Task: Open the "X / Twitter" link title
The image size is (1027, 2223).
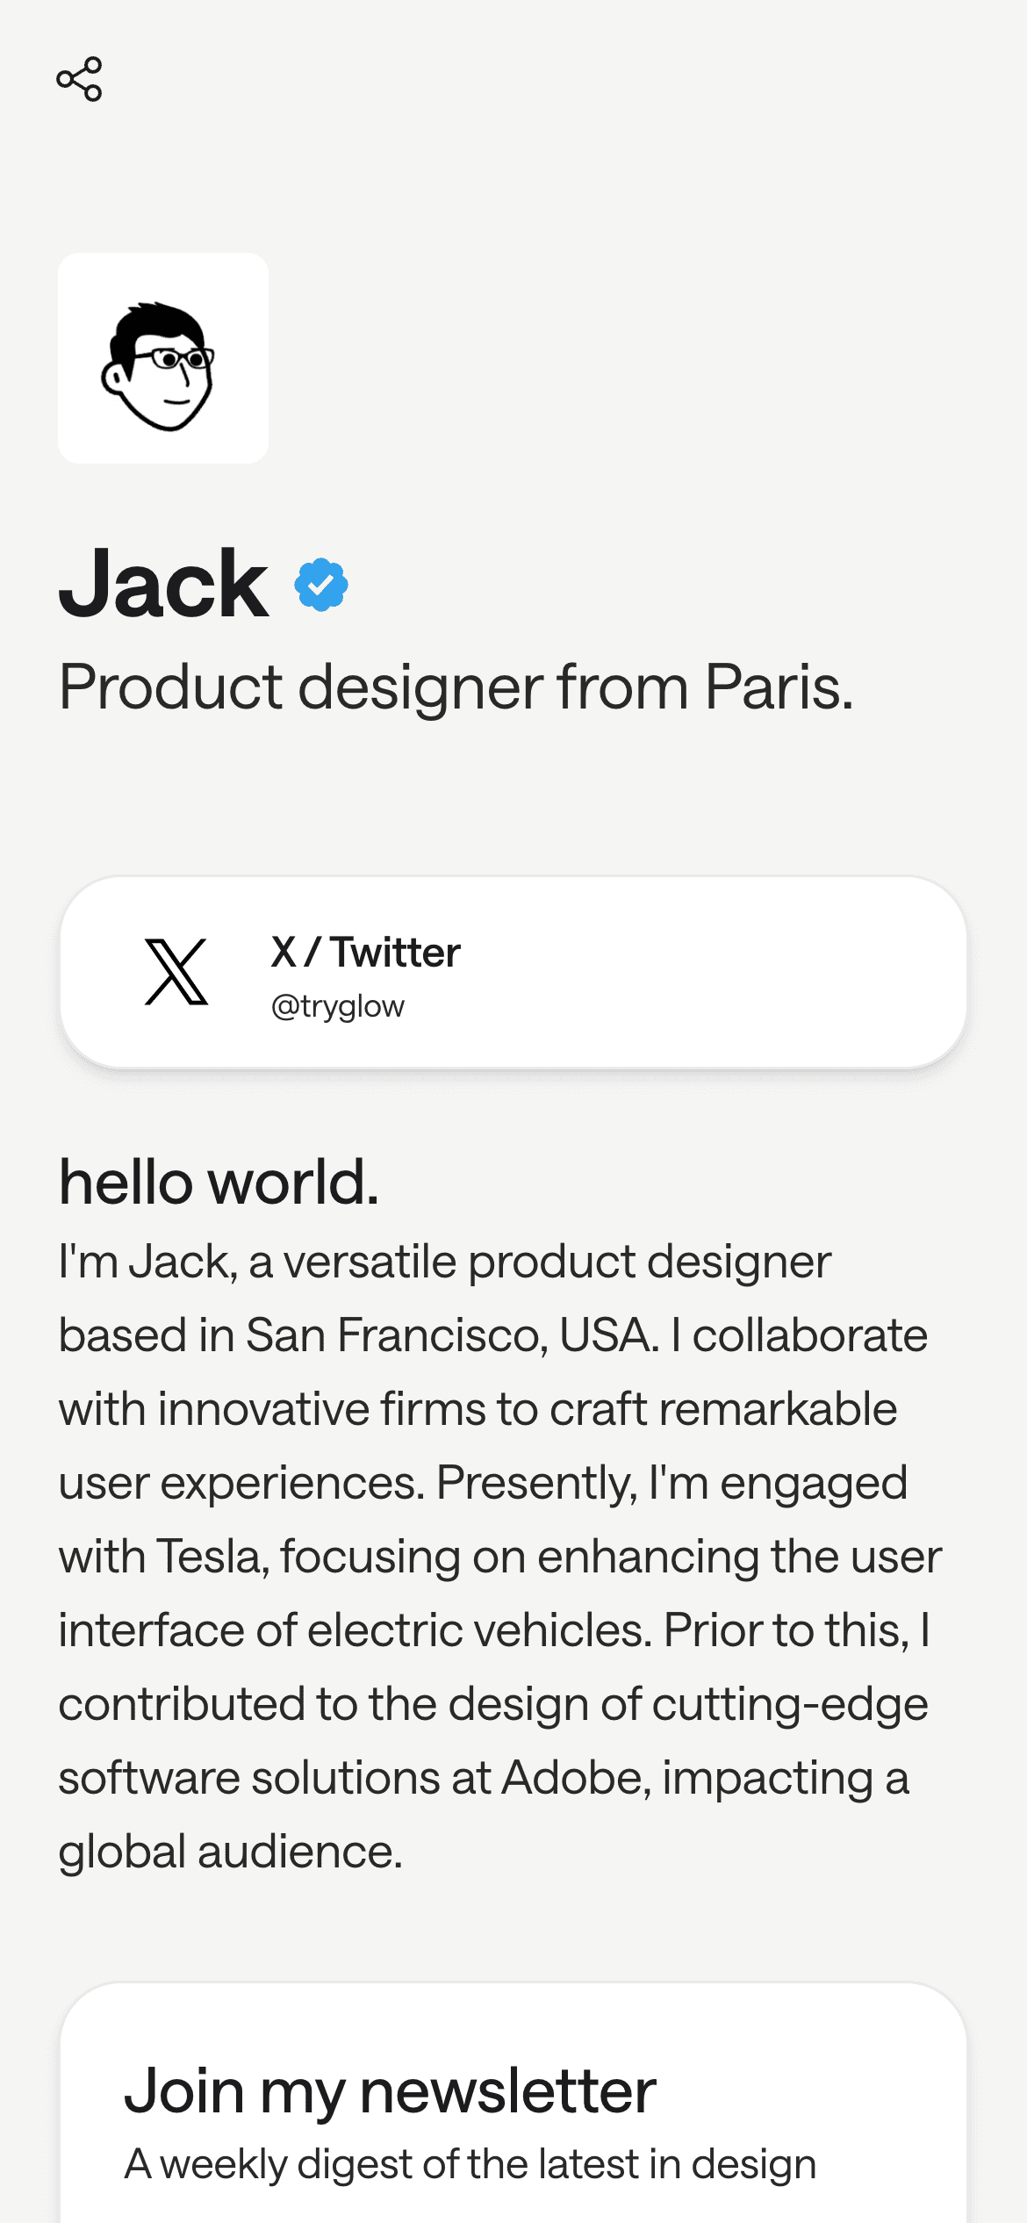Action: tap(365, 953)
